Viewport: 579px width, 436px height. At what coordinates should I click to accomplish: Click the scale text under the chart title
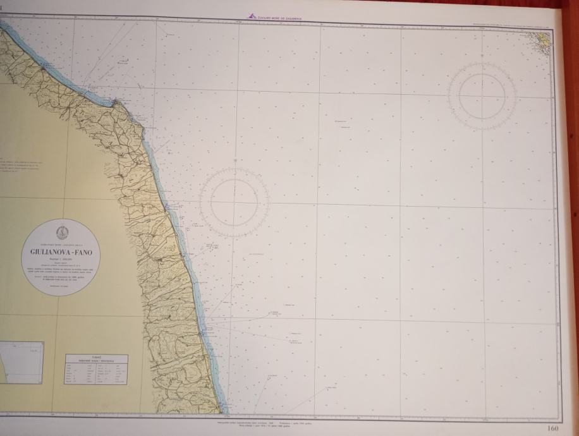tap(61, 260)
